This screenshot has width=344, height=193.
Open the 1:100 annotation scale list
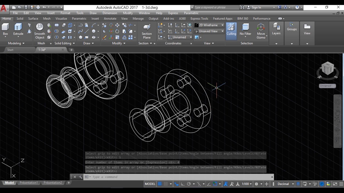[247, 184]
